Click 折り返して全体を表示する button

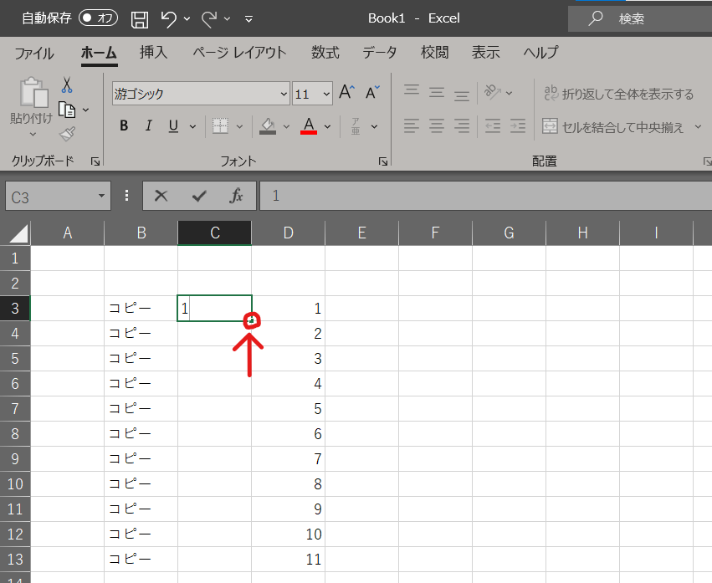[618, 94]
